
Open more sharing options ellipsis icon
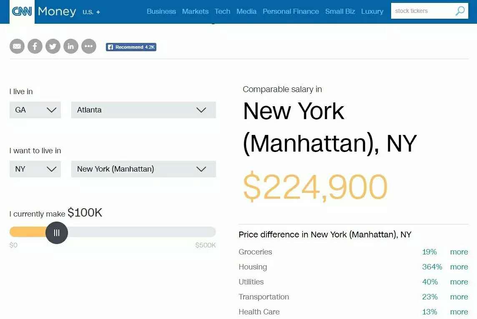[89, 46]
